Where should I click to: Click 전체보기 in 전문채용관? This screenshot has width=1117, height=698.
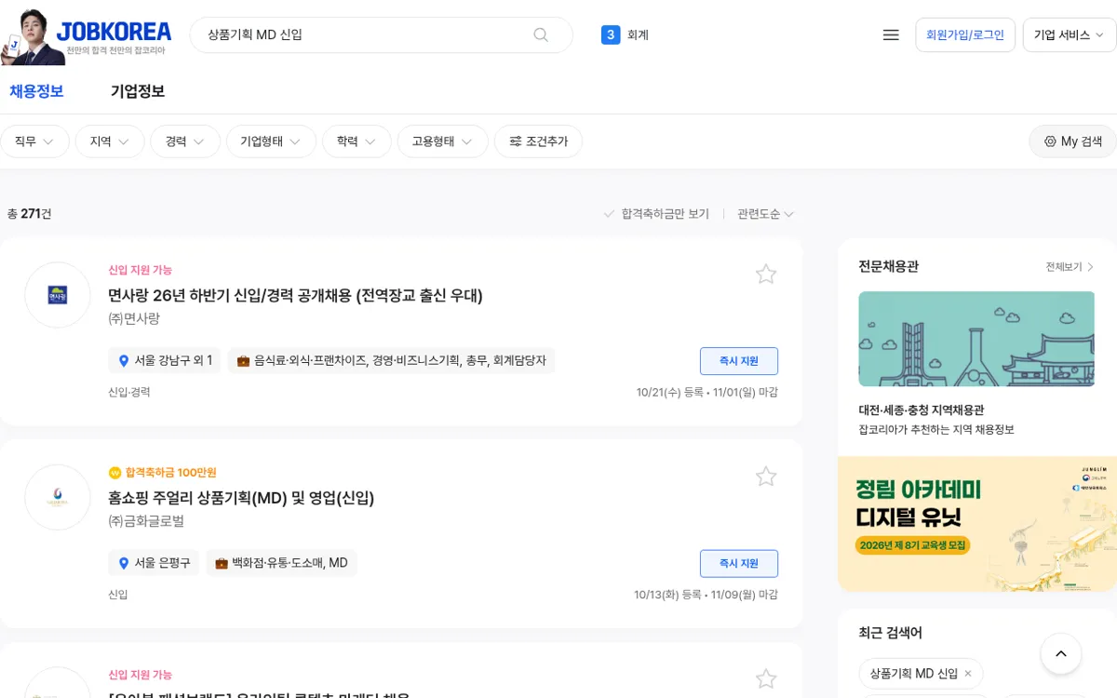click(1070, 267)
